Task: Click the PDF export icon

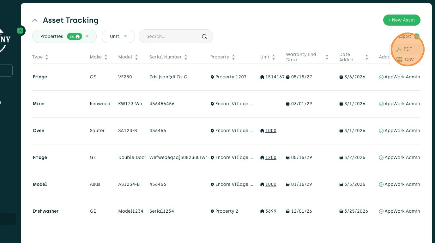Action: tap(399, 49)
